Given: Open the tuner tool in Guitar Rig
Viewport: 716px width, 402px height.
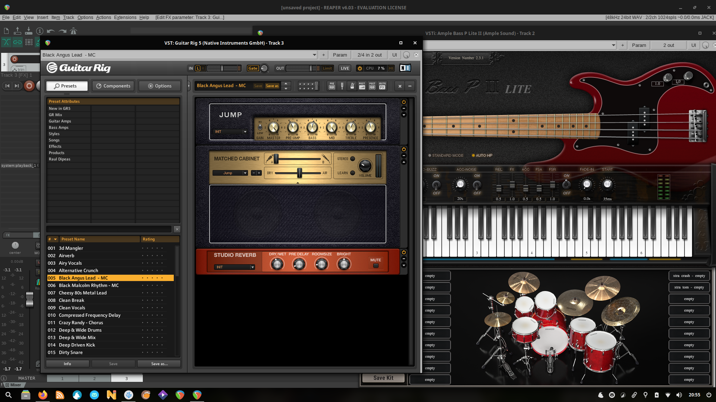Looking at the screenshot, I should tap(342, 86).
